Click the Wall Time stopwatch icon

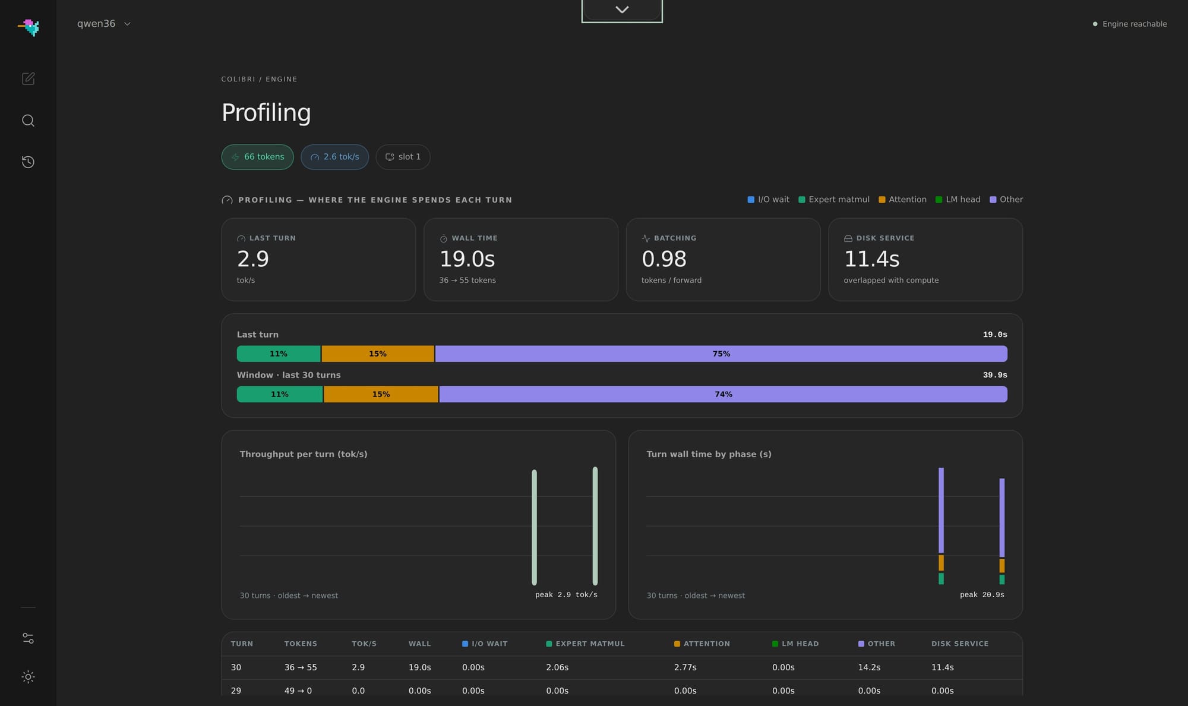pos(443,238)
